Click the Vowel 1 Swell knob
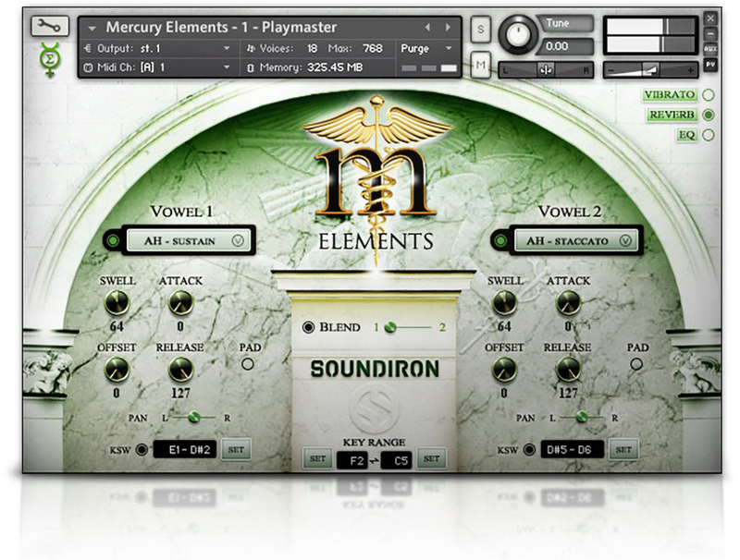The width and height of the screenshot is (740, 560). click(117, 302)
